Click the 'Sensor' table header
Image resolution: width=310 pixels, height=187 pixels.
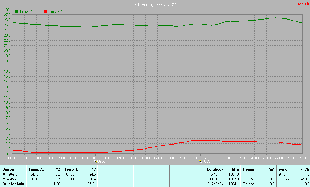point(8,169)
